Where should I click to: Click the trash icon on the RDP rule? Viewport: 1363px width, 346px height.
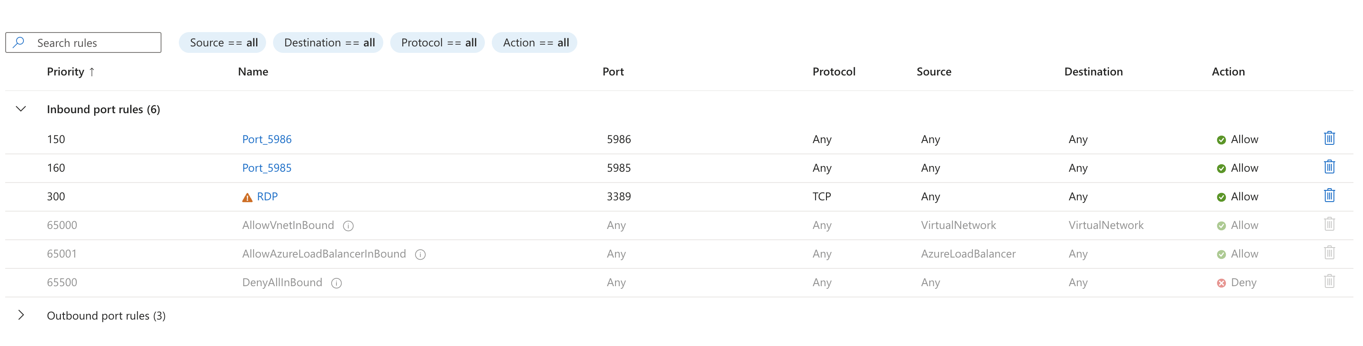1330,196
